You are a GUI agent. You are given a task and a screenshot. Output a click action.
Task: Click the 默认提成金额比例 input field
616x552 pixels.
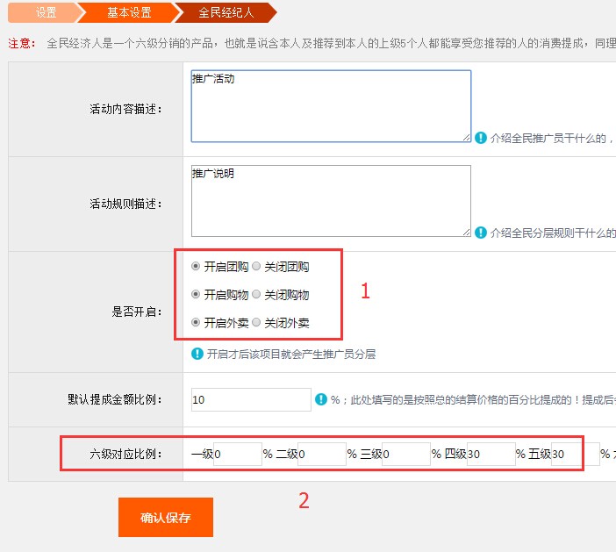[251, 399]
